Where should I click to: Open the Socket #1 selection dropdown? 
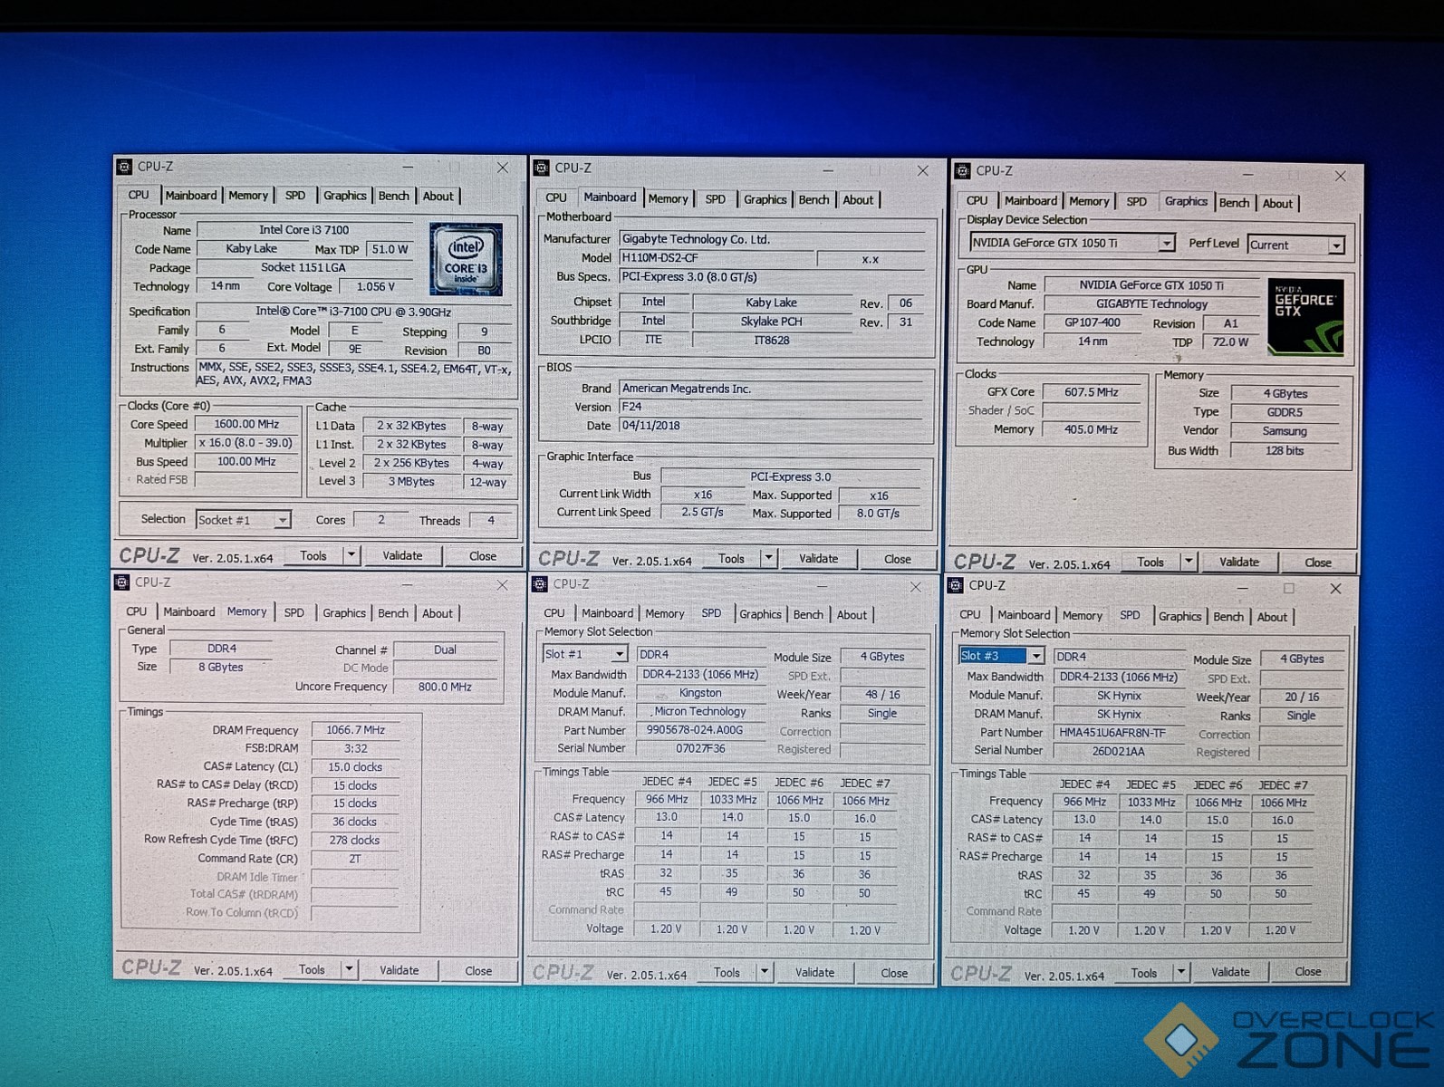pos(283,520)
